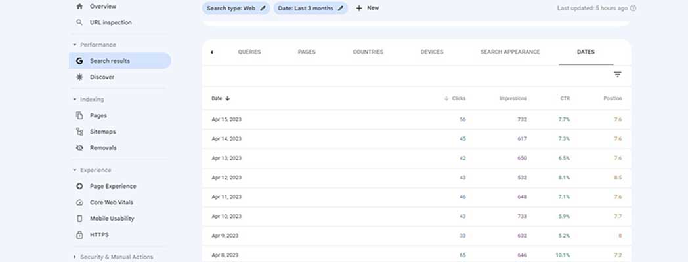The image size is (688, 262).
Task: Click the Removals crossed-eye icon
Action: tap(79, 148)
